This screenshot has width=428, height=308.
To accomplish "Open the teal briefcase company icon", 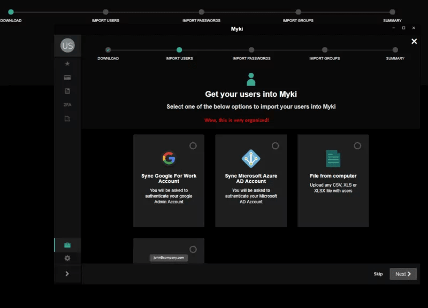I will click(67, 245).
